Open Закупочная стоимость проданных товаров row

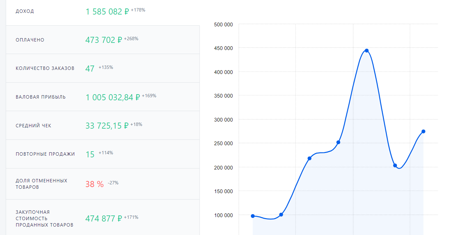coord(103,217)
